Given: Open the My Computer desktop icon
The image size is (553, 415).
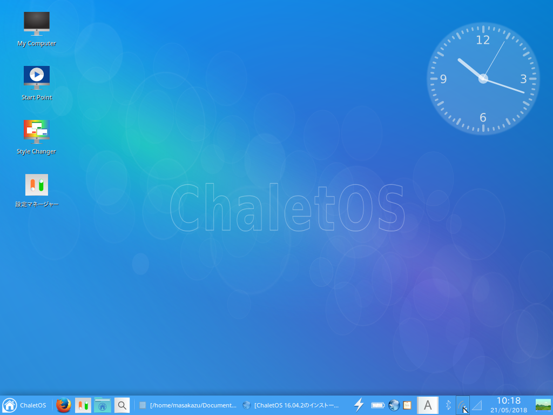Looking at the screenshot, I should point(37,29).
